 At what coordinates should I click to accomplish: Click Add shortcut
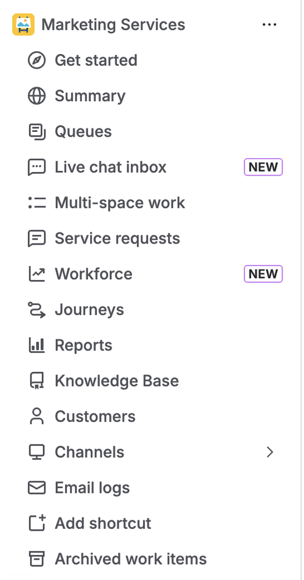pyautogui.click(x=103, y=524)
